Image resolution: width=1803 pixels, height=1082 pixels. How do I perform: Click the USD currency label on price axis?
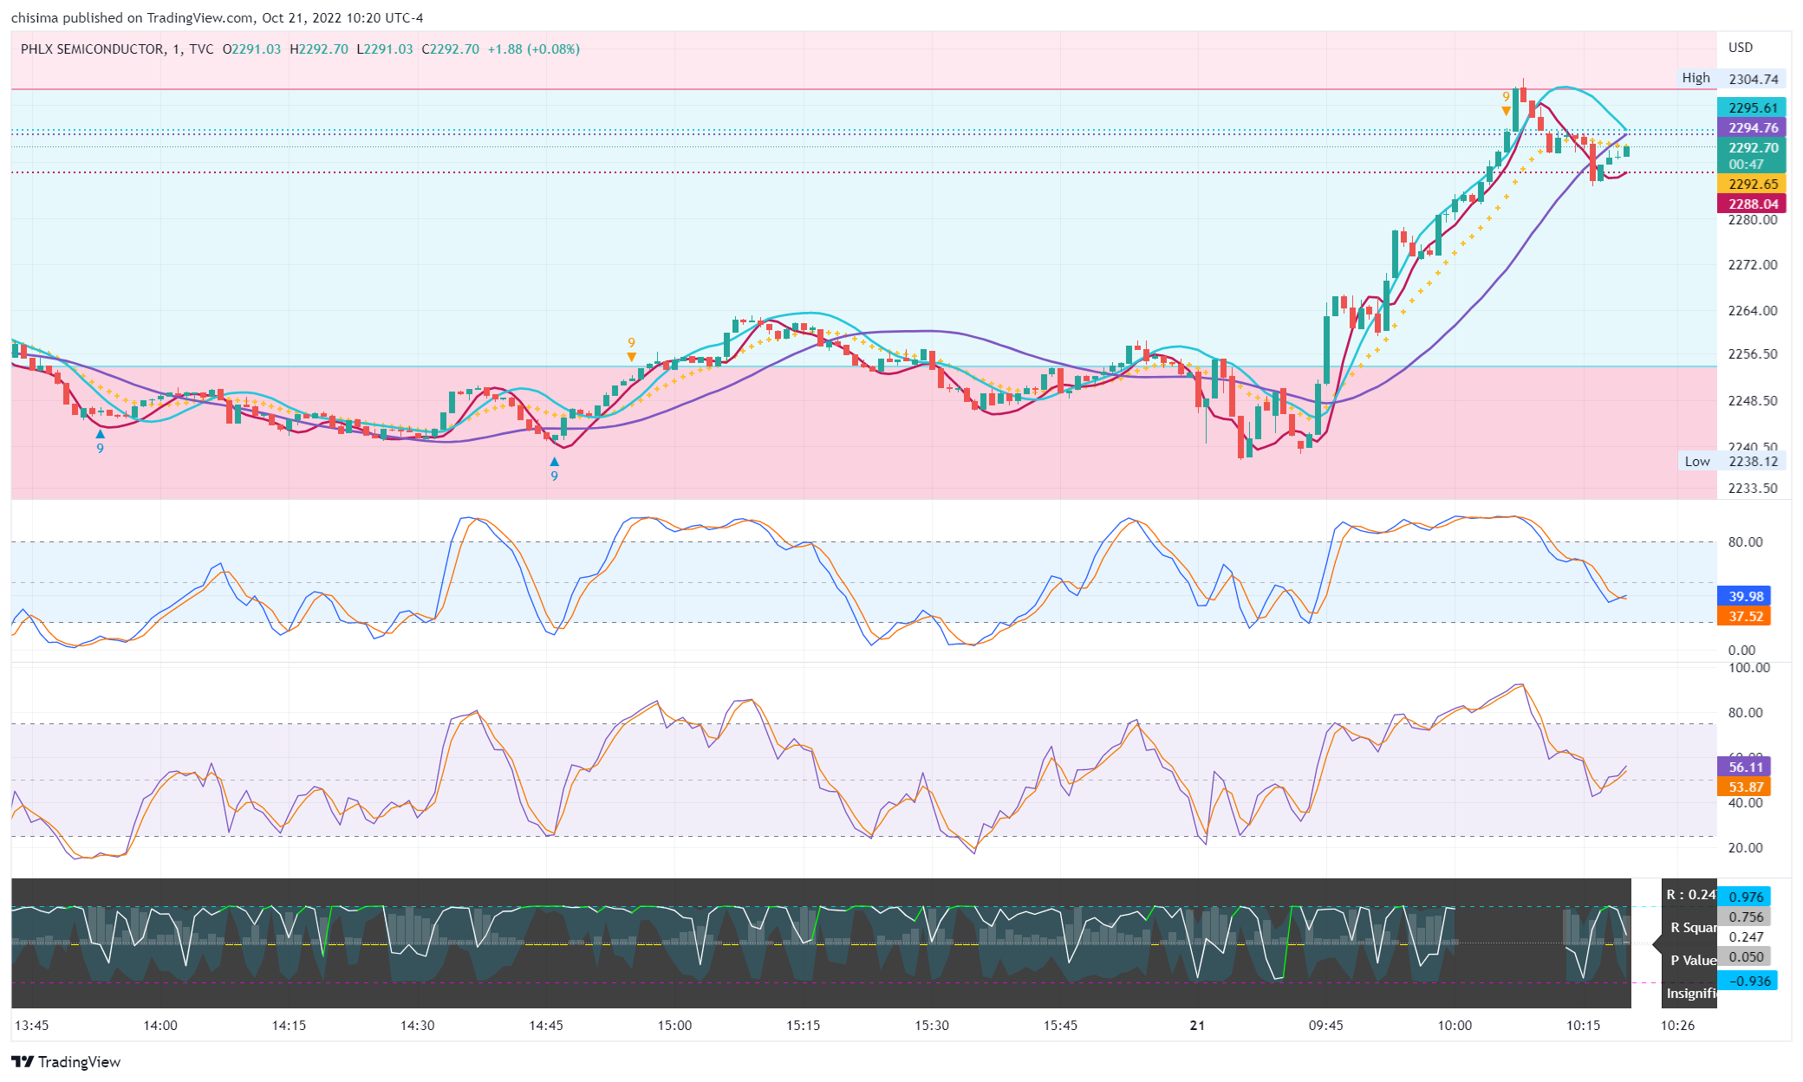[x=1740, y=48]
